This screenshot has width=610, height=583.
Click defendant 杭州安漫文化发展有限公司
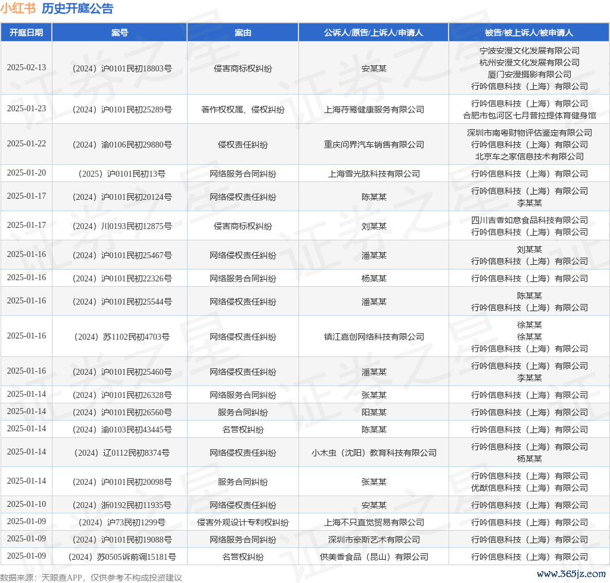(529, 62)
